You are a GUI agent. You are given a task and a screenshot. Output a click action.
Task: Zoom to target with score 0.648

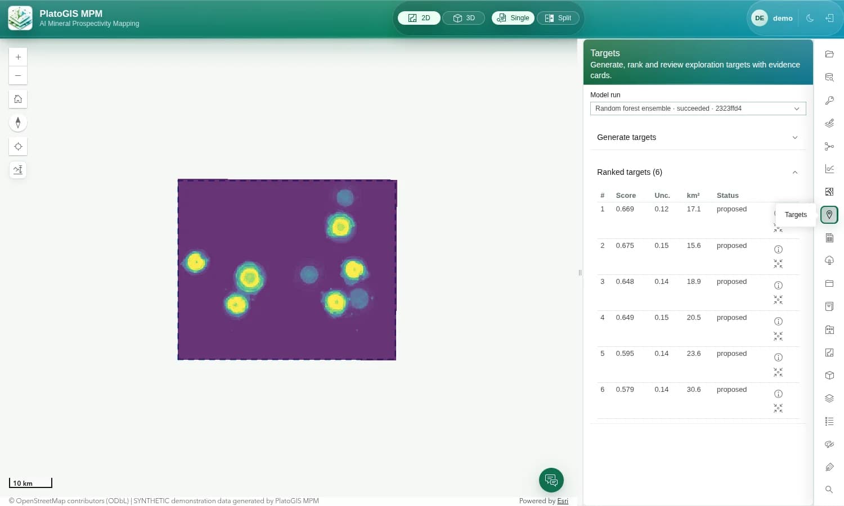[x=778, y=300]
